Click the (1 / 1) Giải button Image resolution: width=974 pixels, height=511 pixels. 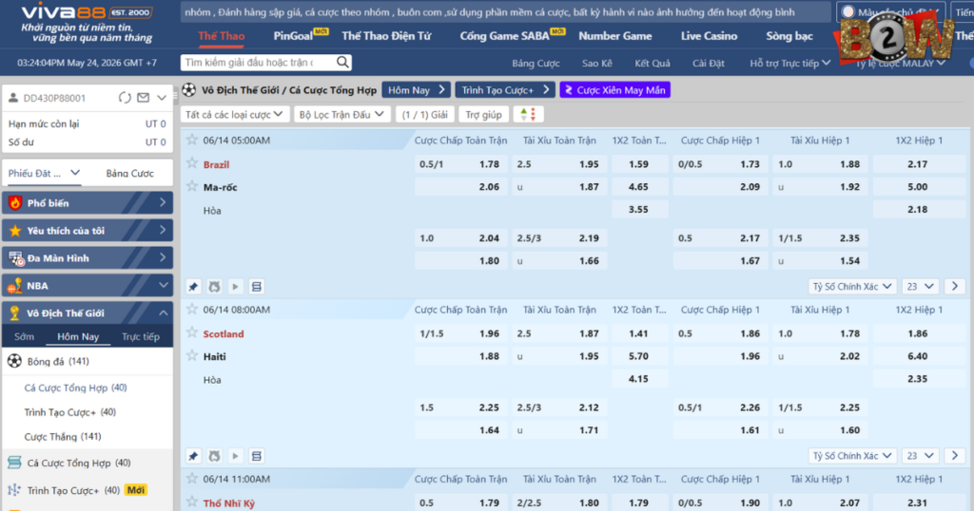[x=424, y=114]
